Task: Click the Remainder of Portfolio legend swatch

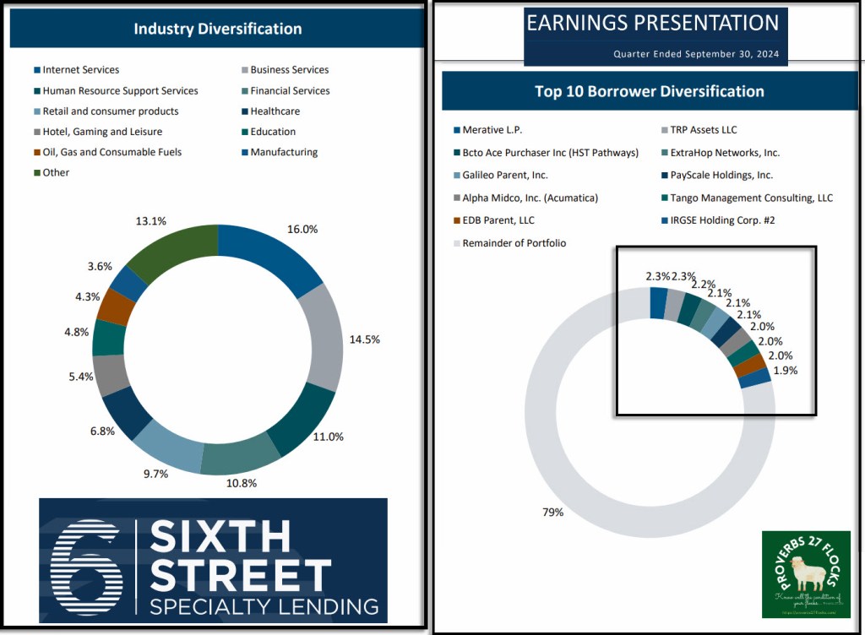Action: (x=457, y=244)
